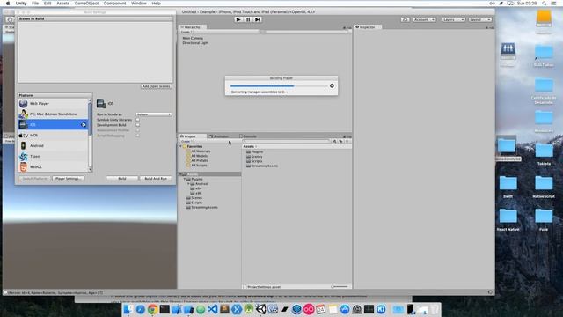Open the File menu
Viewport: 563px width, 317px height.
point(35,4)
